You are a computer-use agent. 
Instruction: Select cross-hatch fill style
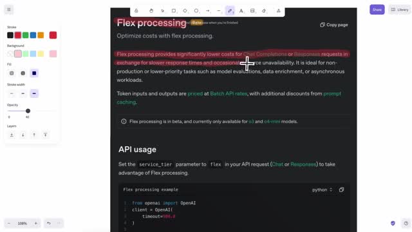tap(23, 73)
